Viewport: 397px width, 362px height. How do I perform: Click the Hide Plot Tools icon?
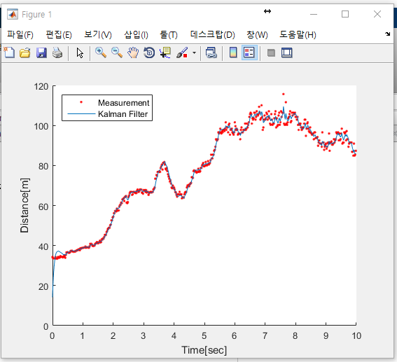(271, 53)
